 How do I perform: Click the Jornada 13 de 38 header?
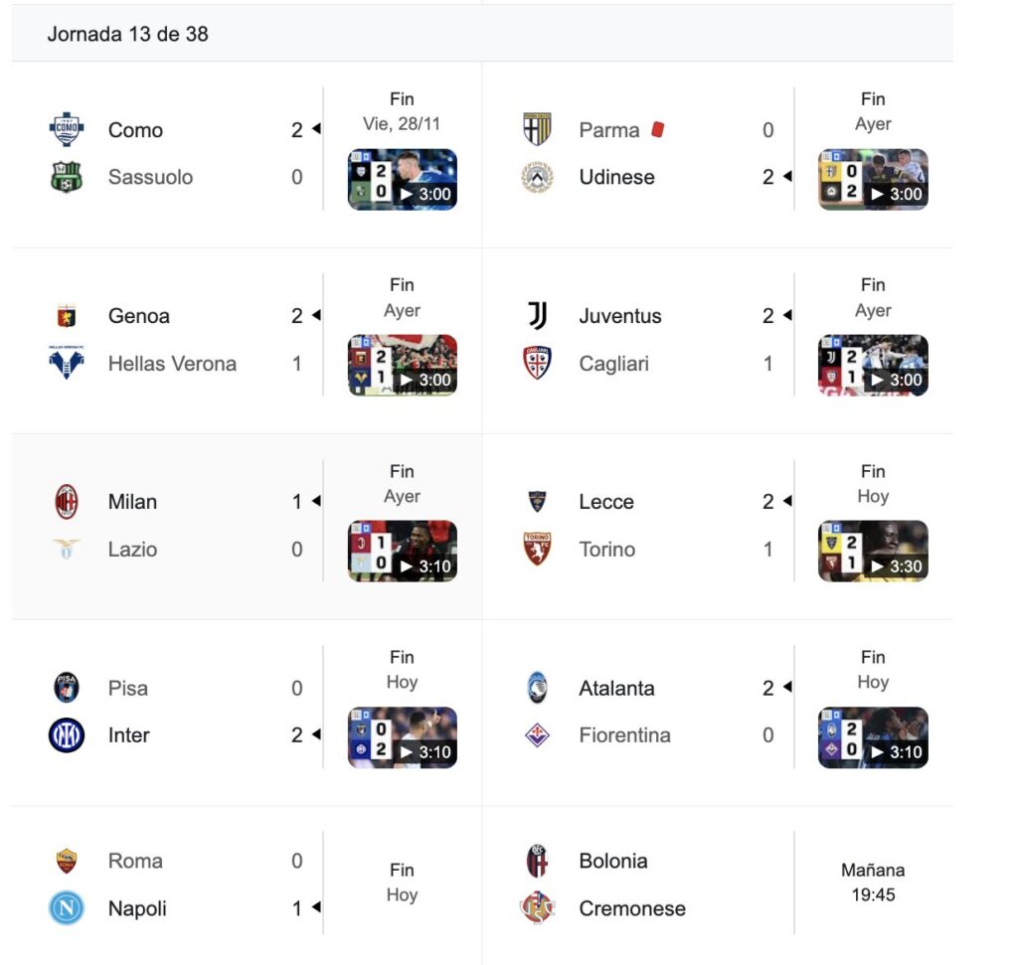coord(128,34)
